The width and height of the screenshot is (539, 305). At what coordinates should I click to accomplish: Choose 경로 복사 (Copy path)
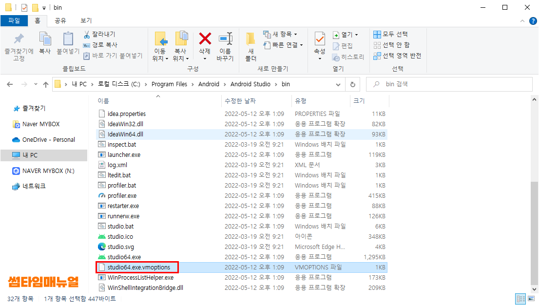101,45
